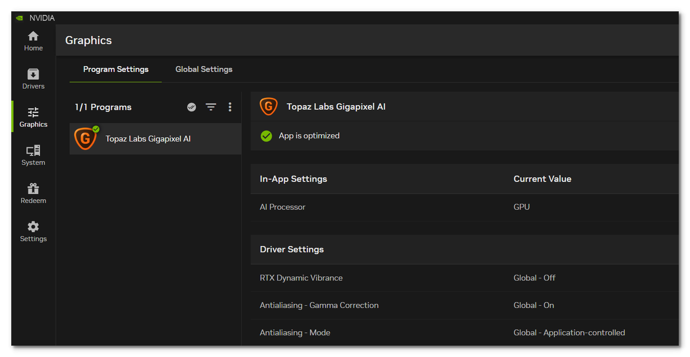Viewport: 690px width, 357px height.
Task: Click Global - Application-controlled value
Action: coord(569,333)
